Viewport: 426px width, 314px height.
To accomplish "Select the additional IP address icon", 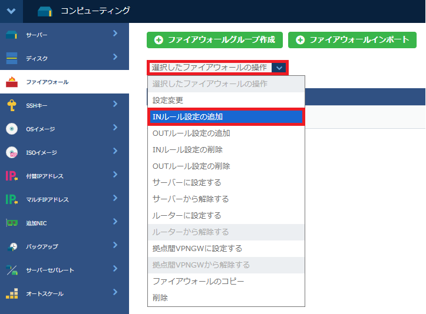I will 12,176.
